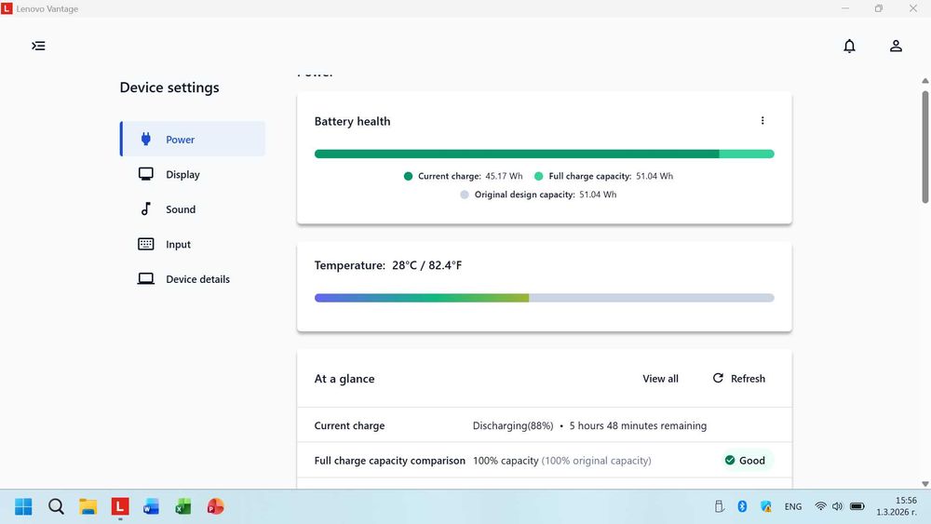This screenshot has width=931, height=524.
Task: Open Word from the taskbar
Action: (x=152, y=507)
